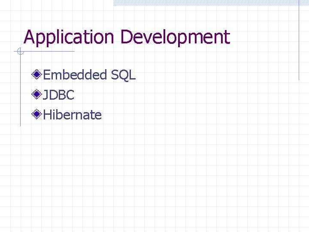This screenshot has width=309, height=232.
Task: Click the 'Application Development' slide title
Action: pos(127,37)
